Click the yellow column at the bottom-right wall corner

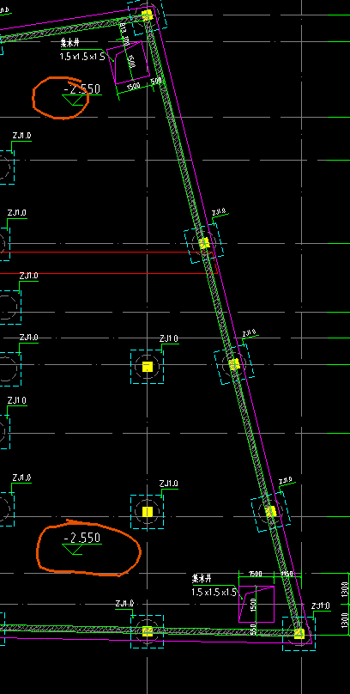pyautogui.click(x=299, y=633)
